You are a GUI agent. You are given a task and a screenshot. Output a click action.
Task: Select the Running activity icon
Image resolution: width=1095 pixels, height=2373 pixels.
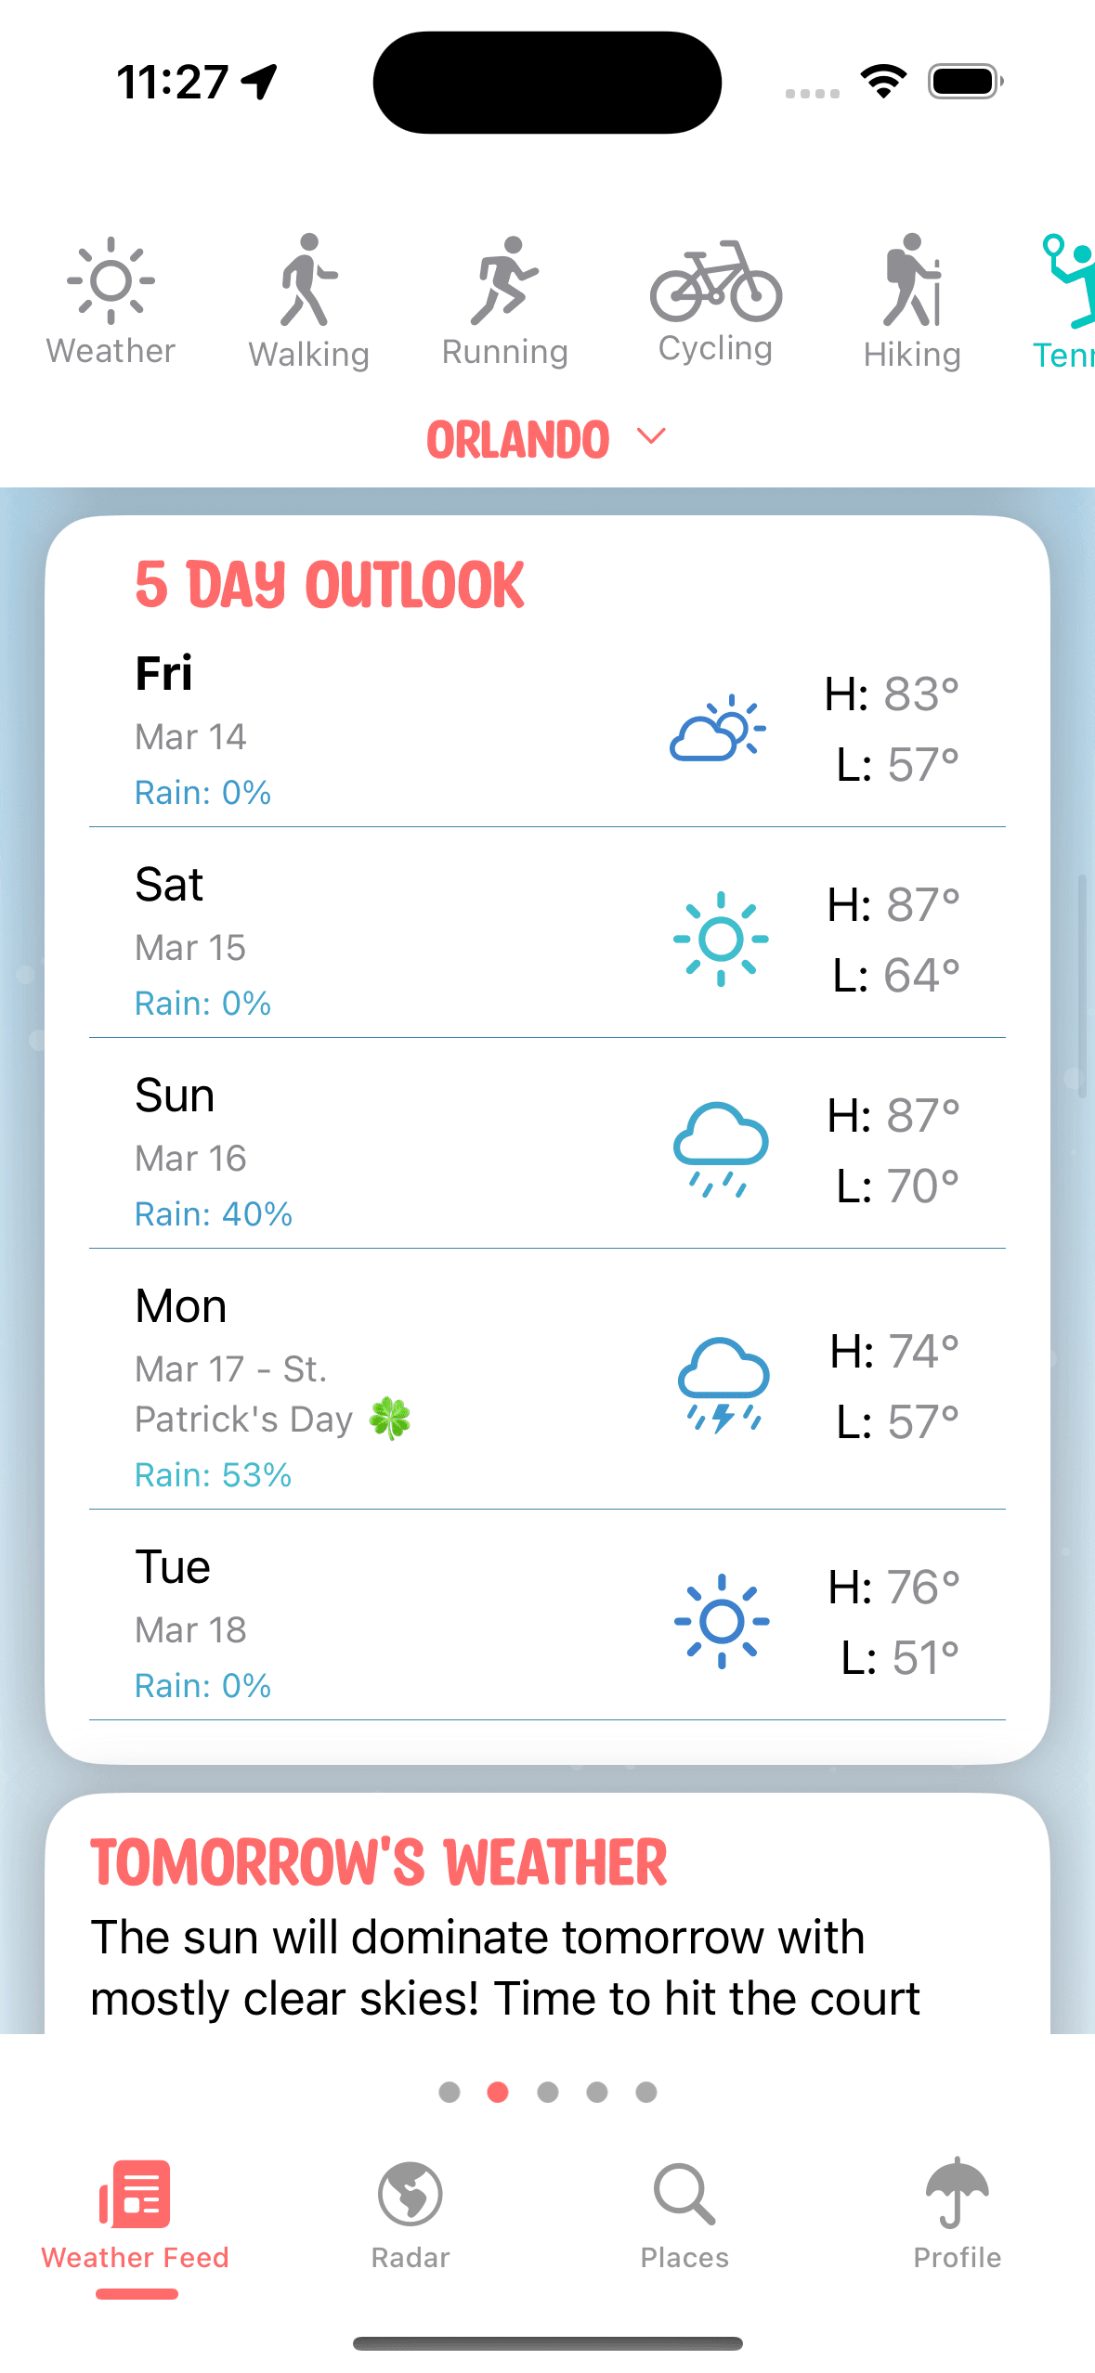[x=504, y=280]
